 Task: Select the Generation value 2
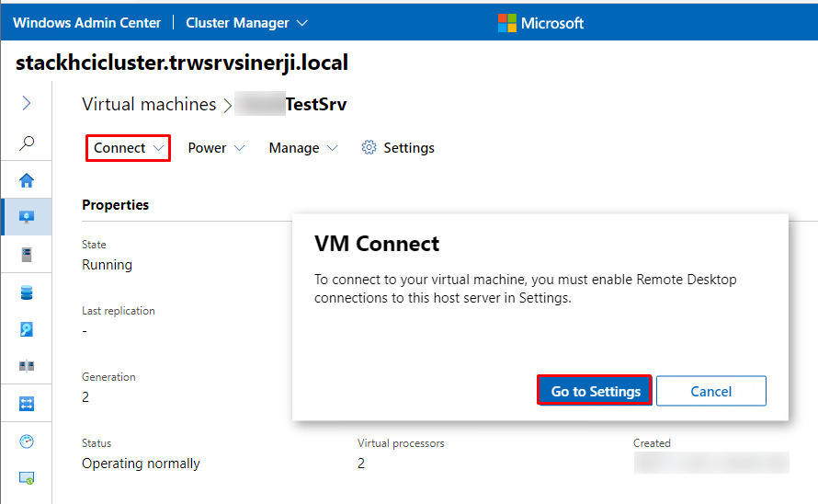[x=85, y=397]
